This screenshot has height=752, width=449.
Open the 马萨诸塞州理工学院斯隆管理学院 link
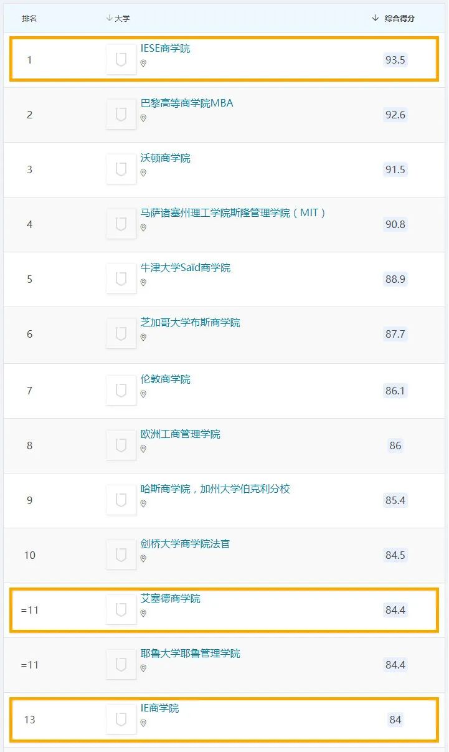tap(233, 213)
